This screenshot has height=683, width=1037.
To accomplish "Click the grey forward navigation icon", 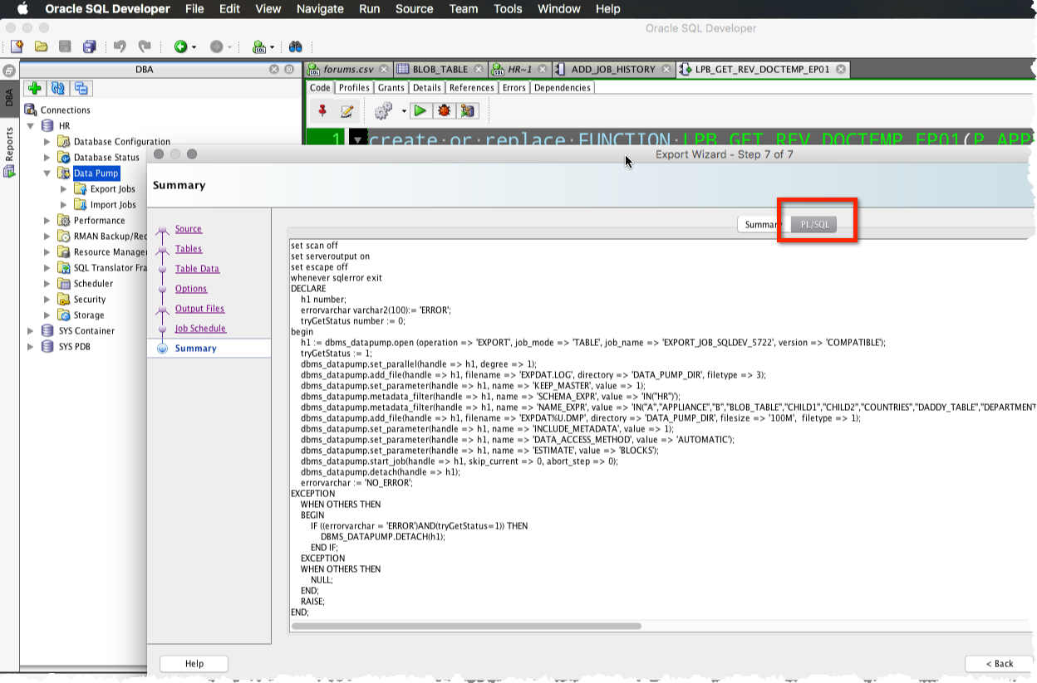I will [216, 47].
